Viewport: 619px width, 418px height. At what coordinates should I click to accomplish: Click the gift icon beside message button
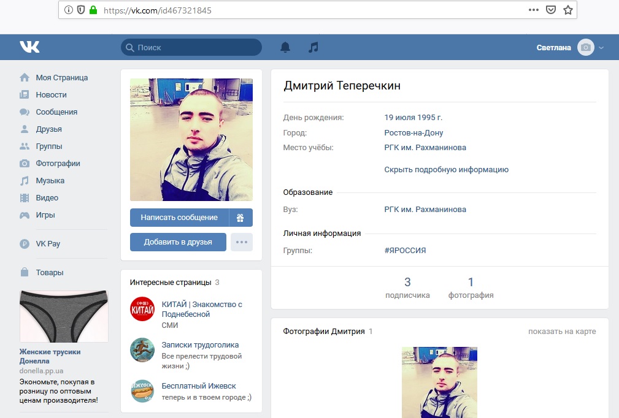click(x=240, y=218)
